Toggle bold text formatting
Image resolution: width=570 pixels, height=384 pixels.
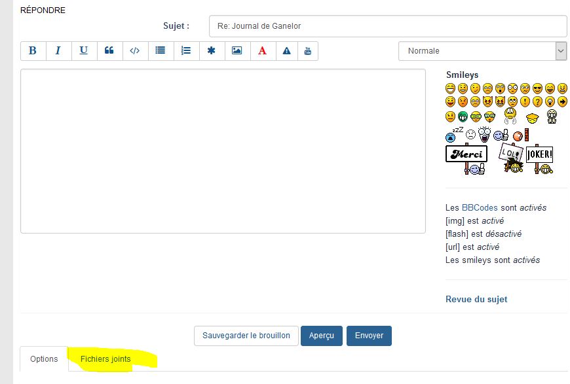tap(33, 51)
